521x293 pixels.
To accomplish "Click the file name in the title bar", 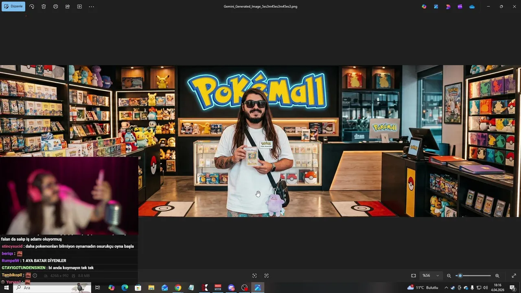I will [260, 7].
